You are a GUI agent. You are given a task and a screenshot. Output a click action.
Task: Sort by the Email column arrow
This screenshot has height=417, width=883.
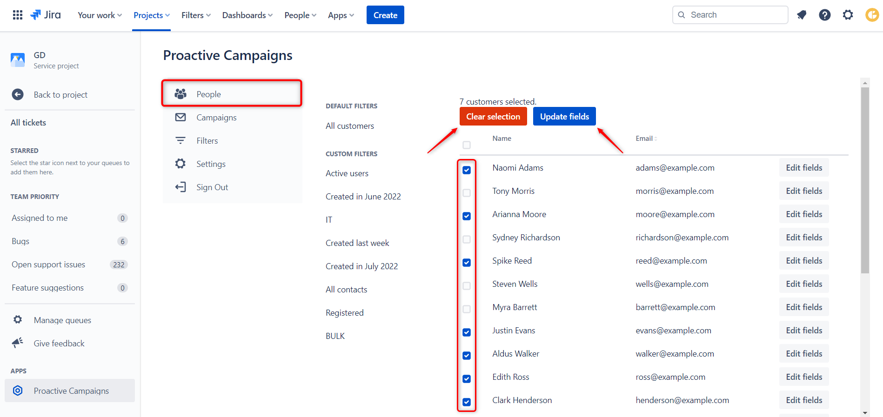click(x=656, y=139)
